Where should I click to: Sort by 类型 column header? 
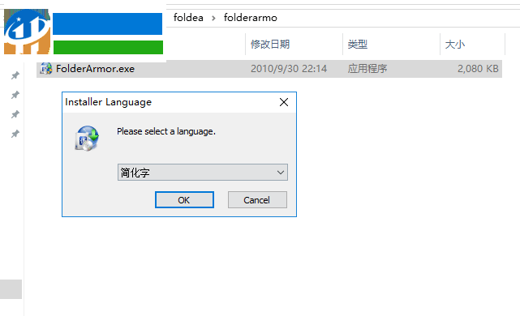click(358, 44)
